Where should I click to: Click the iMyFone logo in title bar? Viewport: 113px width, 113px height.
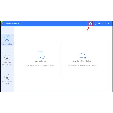click(x=3, y=24)
